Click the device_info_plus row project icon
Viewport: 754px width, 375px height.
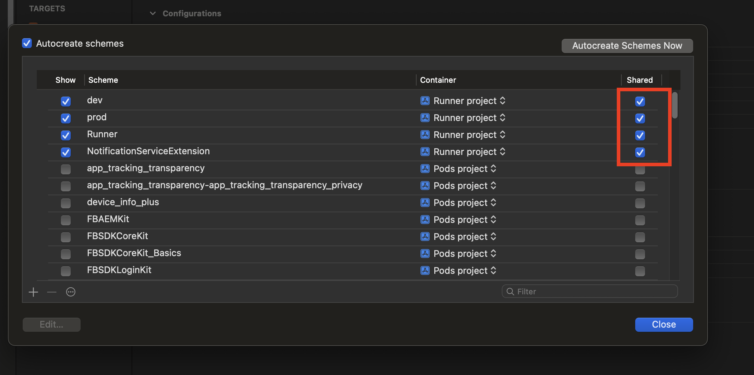click(x=425, y=203)
